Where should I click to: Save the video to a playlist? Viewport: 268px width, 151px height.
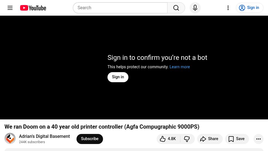[x=237, y=139]
